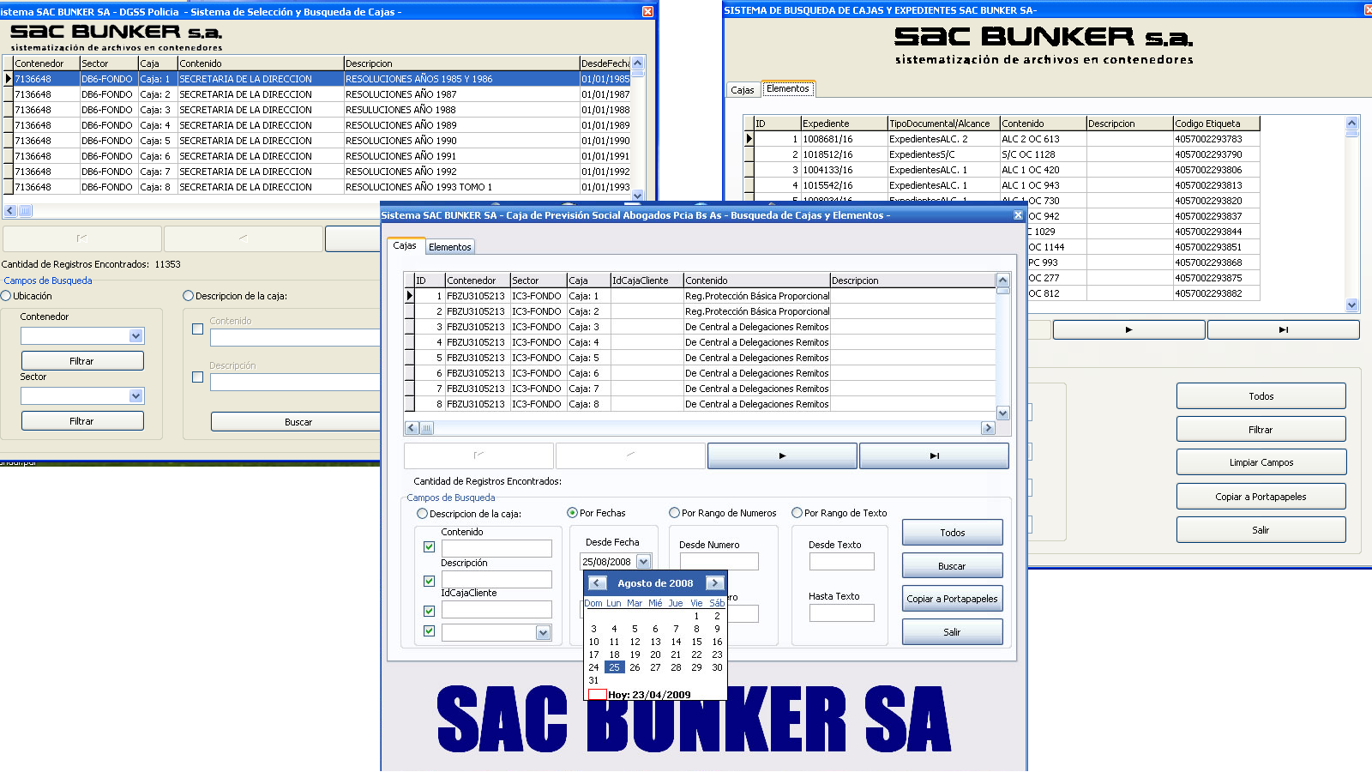The image size is (1372, 772).
Task: Click first record button in center window
Action: click(x=478, y=455)
